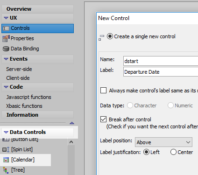
Task: Click the Data Controls list scroll-up arrow
Action: click(x=71, y=142)
